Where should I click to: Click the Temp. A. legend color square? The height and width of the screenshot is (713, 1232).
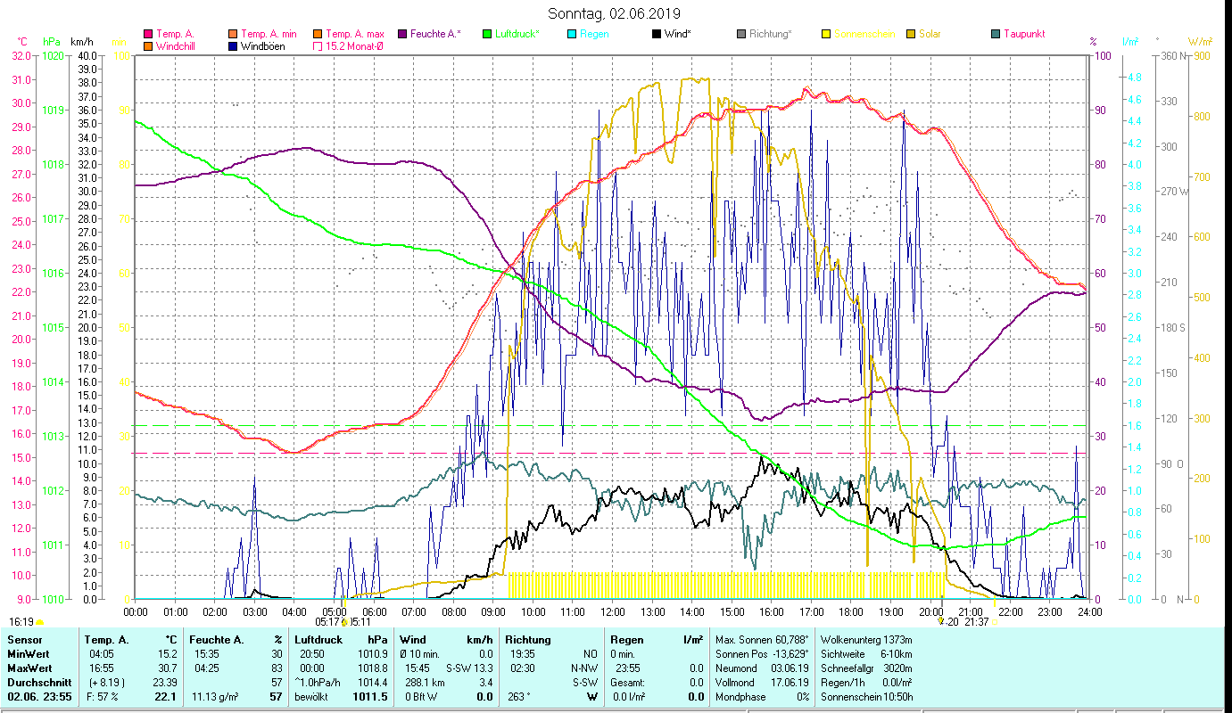(148, 34)
